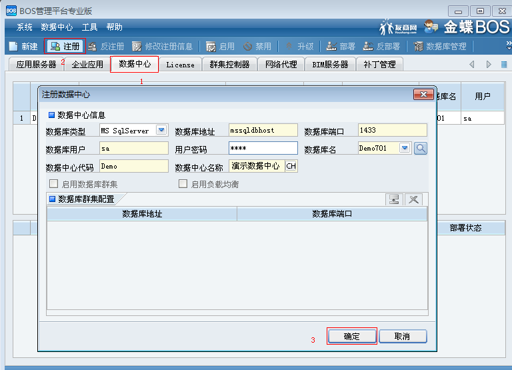
Task: Click the 新建 (New) toolbar icon
Action: (13, 47)
